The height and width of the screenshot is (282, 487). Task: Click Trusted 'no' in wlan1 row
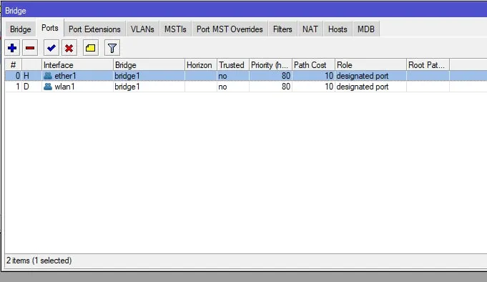222,87
